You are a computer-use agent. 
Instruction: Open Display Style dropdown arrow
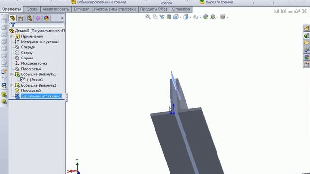[190, 17]
